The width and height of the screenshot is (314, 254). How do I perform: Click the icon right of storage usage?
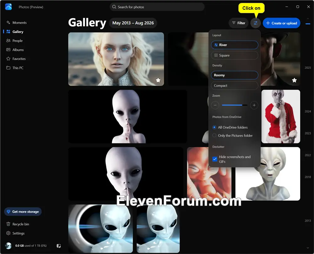pos(59,246)
